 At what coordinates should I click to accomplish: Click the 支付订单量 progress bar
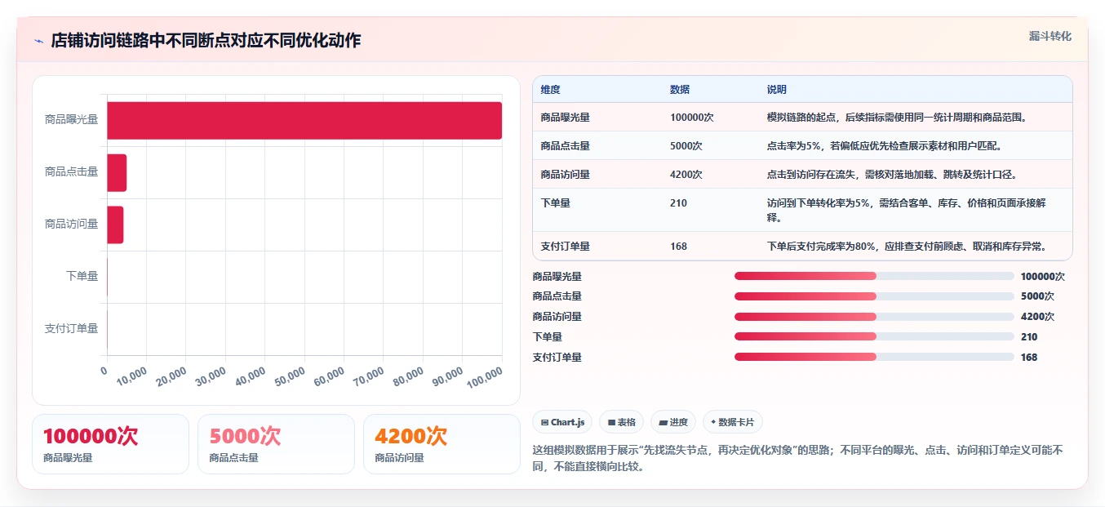tap(874, 357)
